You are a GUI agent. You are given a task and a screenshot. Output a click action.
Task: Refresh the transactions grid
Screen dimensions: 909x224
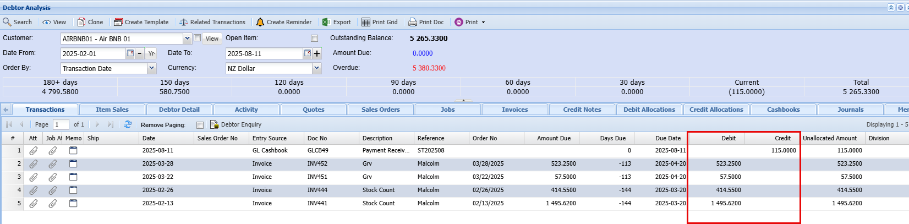128,124
